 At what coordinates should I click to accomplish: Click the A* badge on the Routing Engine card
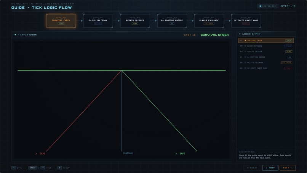coord(172,24)
